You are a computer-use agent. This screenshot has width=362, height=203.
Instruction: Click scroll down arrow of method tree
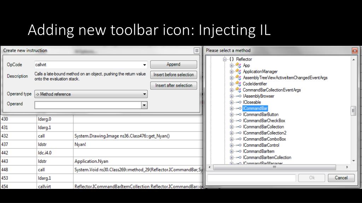354,161
